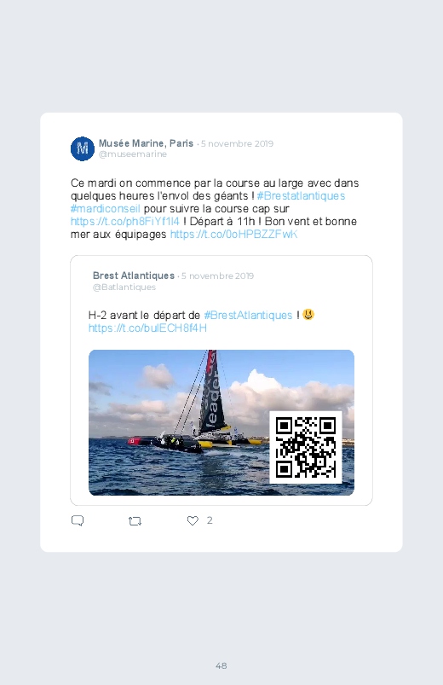
Task: Click the heart like icon
Action: [193, 520]
